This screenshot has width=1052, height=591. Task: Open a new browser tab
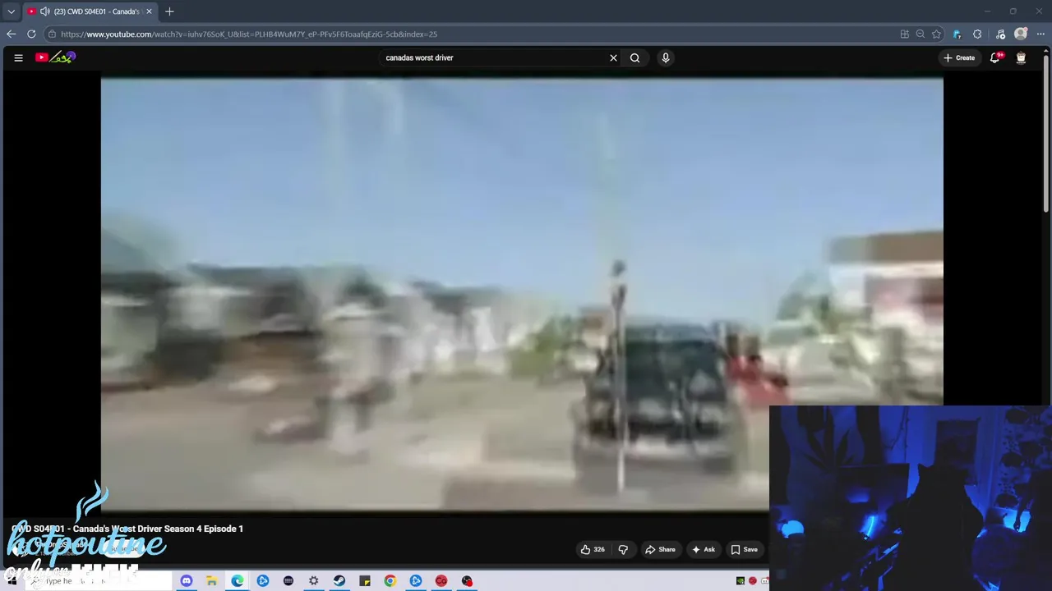click(169, 11)
